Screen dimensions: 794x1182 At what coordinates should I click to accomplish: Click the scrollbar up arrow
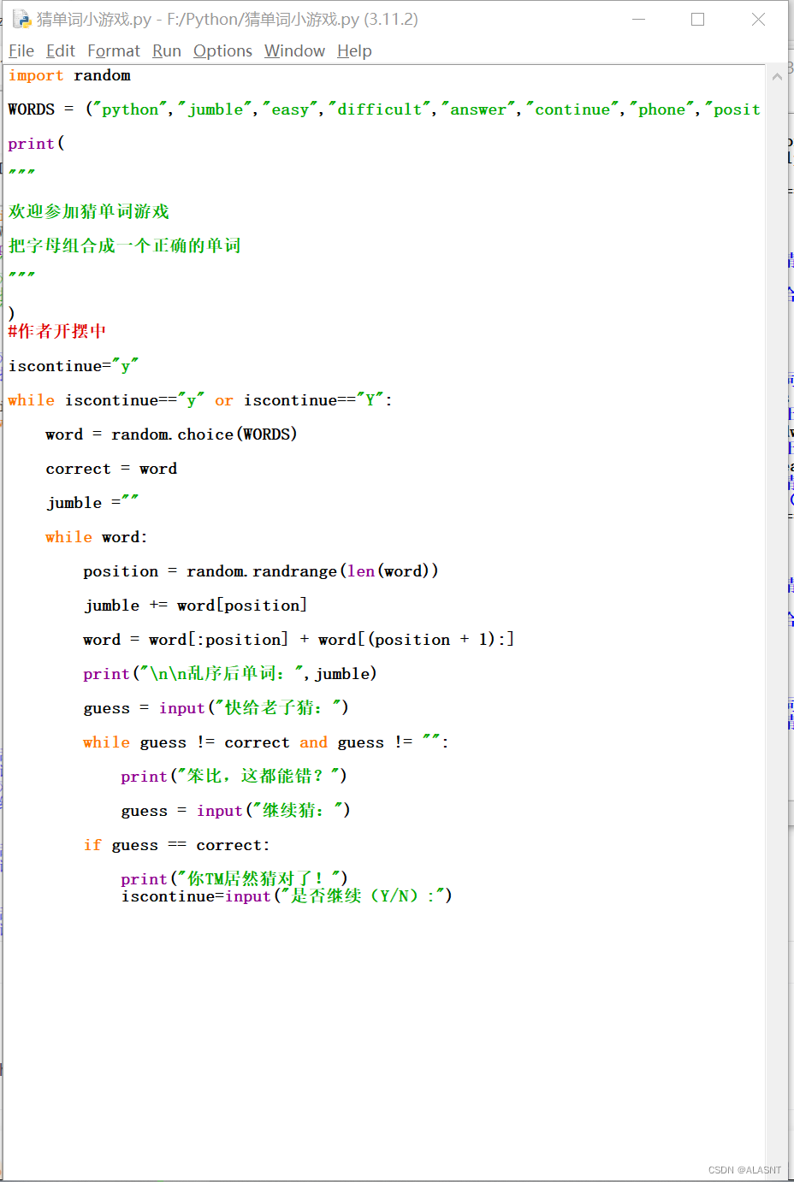pos(777,75)
